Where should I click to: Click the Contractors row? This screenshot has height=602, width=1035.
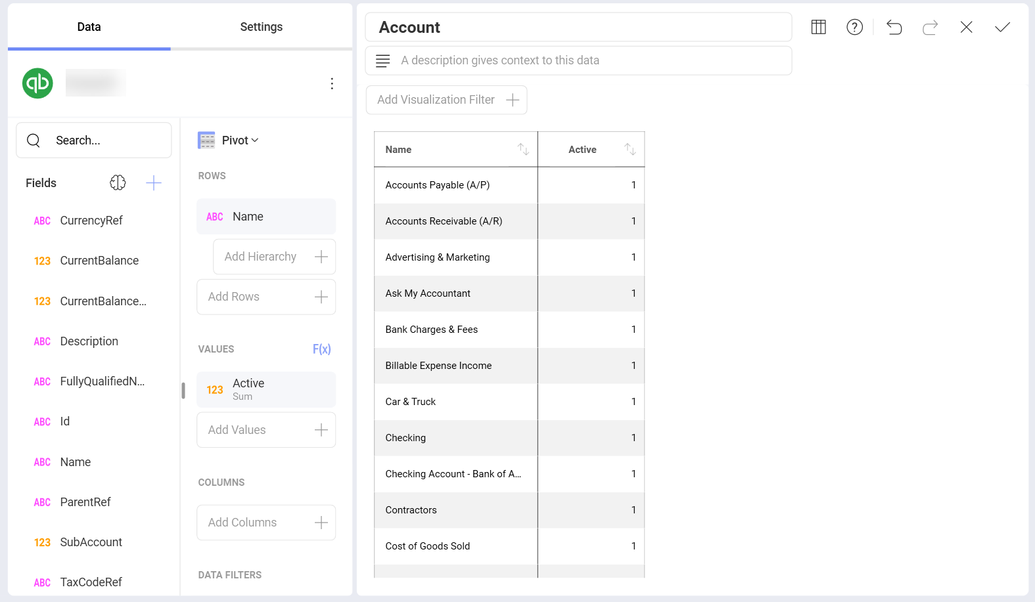509,510
